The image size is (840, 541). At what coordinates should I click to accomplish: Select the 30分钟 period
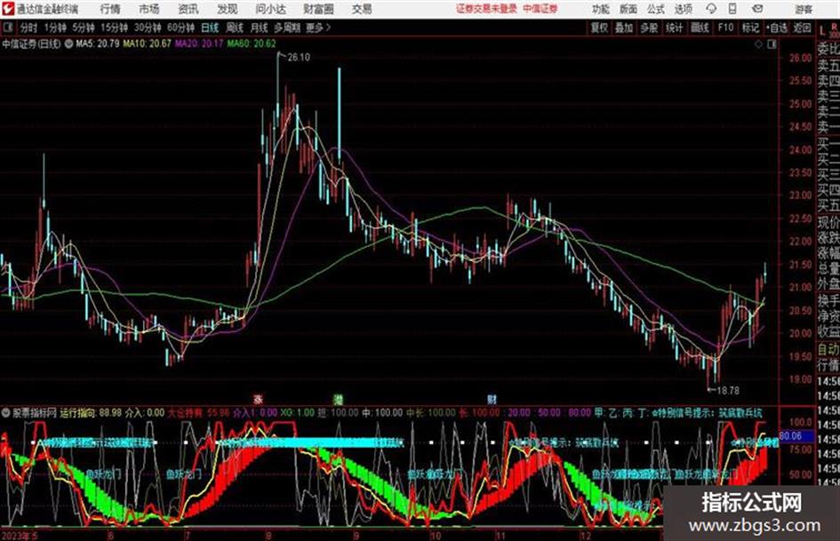[x=148, y=28]
